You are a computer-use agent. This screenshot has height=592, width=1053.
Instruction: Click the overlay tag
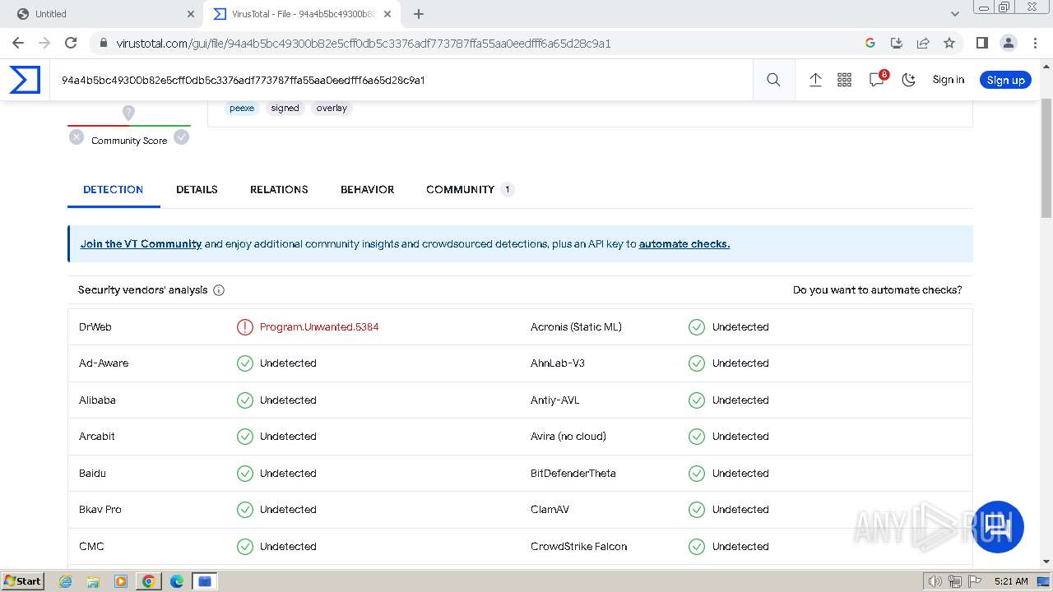[332, 108]
